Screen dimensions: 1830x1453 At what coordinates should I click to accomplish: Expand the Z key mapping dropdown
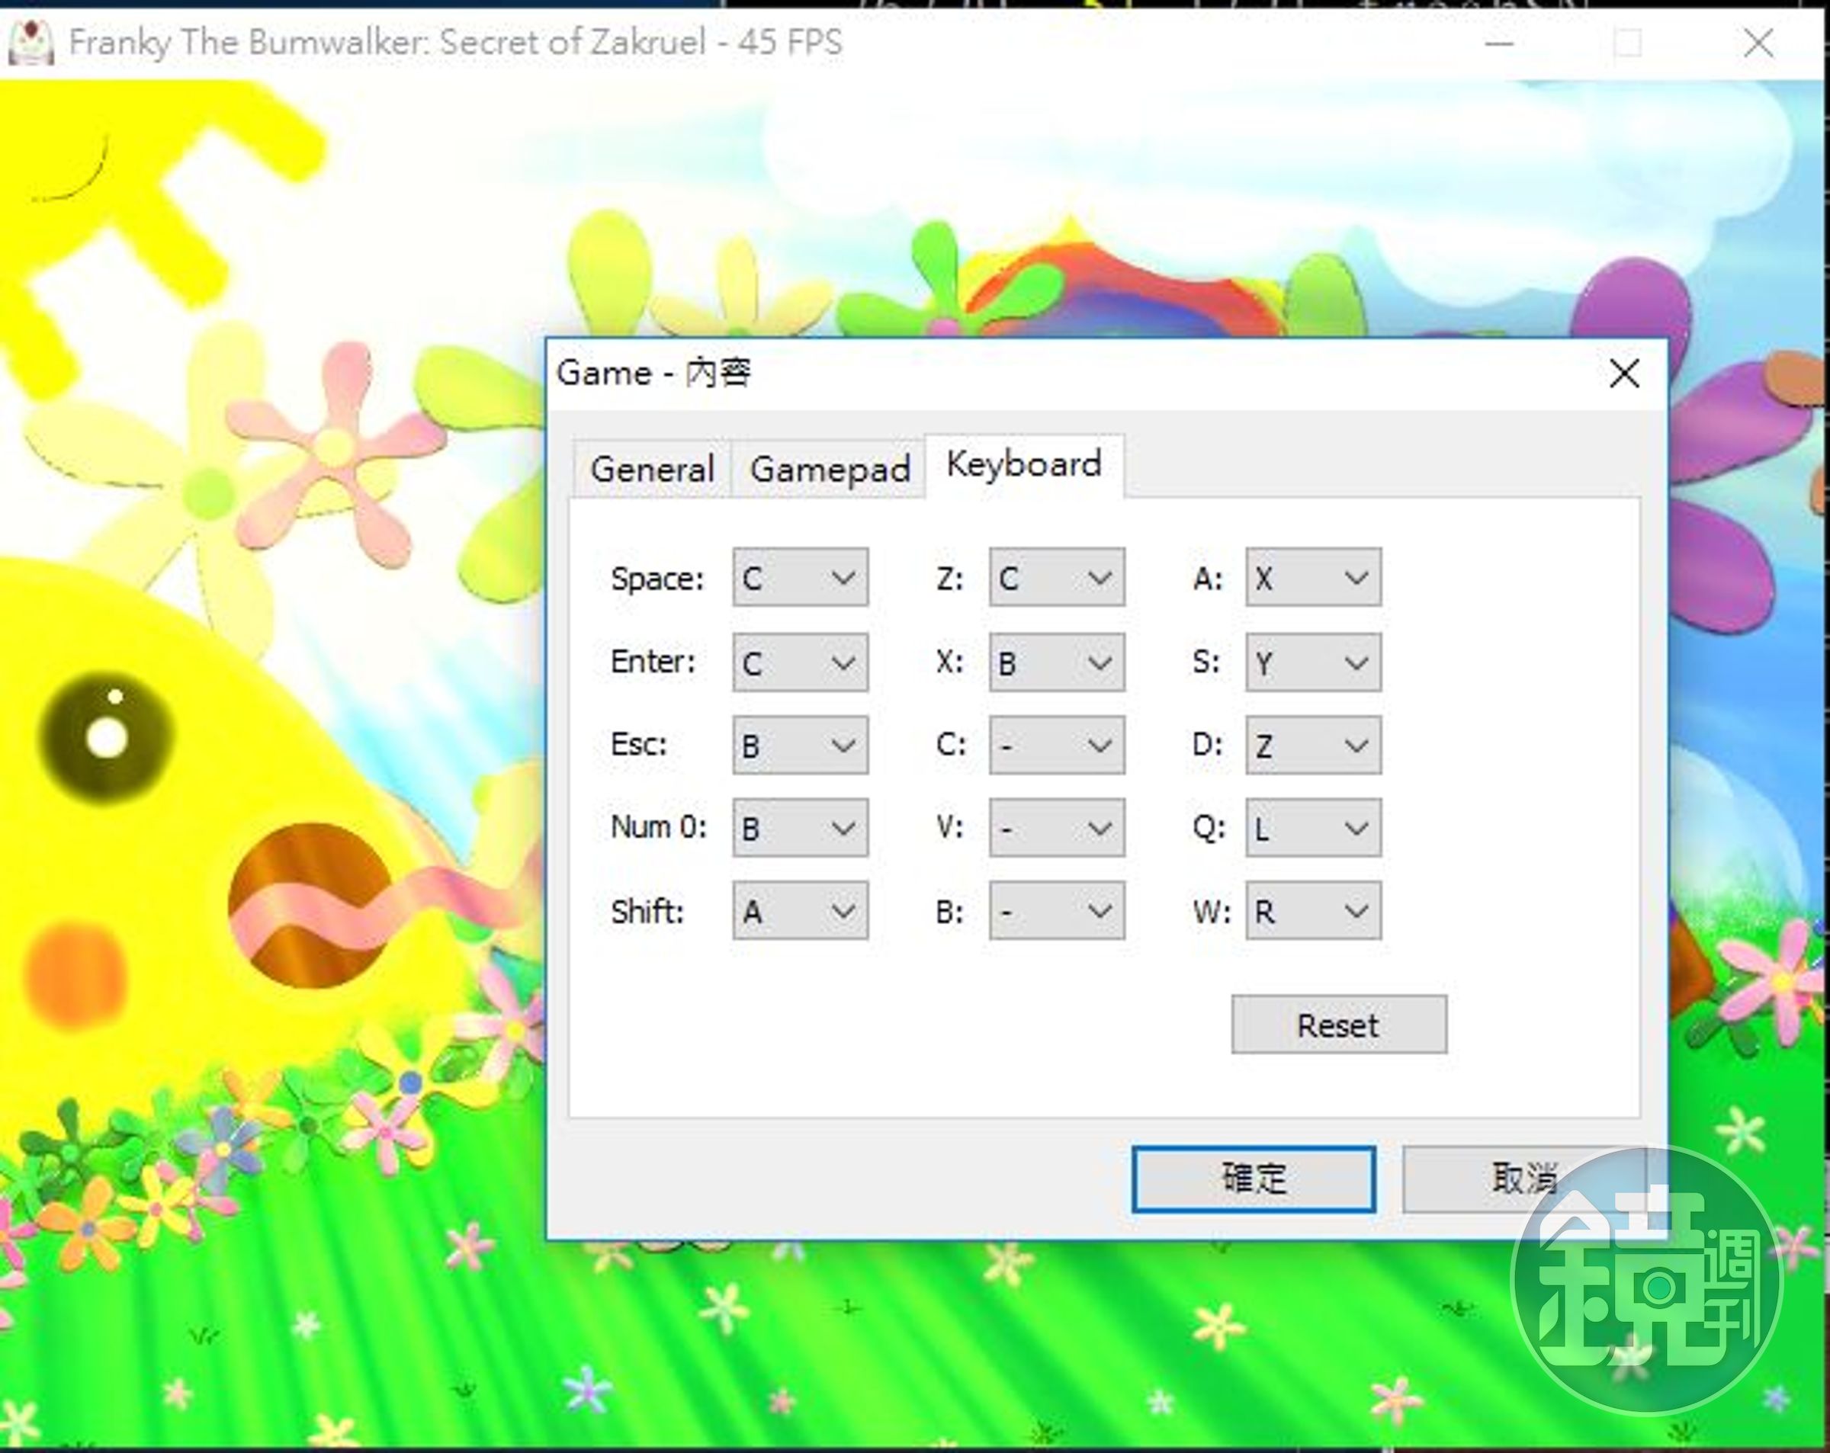[x=1057, y=577]
